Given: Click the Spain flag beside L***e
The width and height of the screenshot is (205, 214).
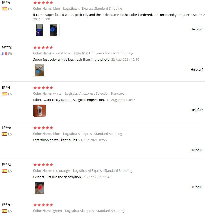Looking at the screenshot, I should 4,134.
